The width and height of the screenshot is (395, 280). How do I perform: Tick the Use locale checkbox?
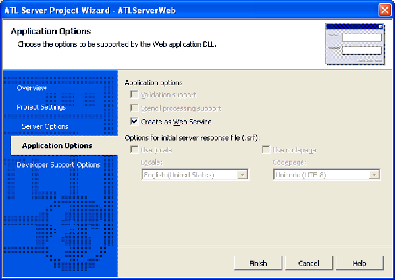[135, 151]
